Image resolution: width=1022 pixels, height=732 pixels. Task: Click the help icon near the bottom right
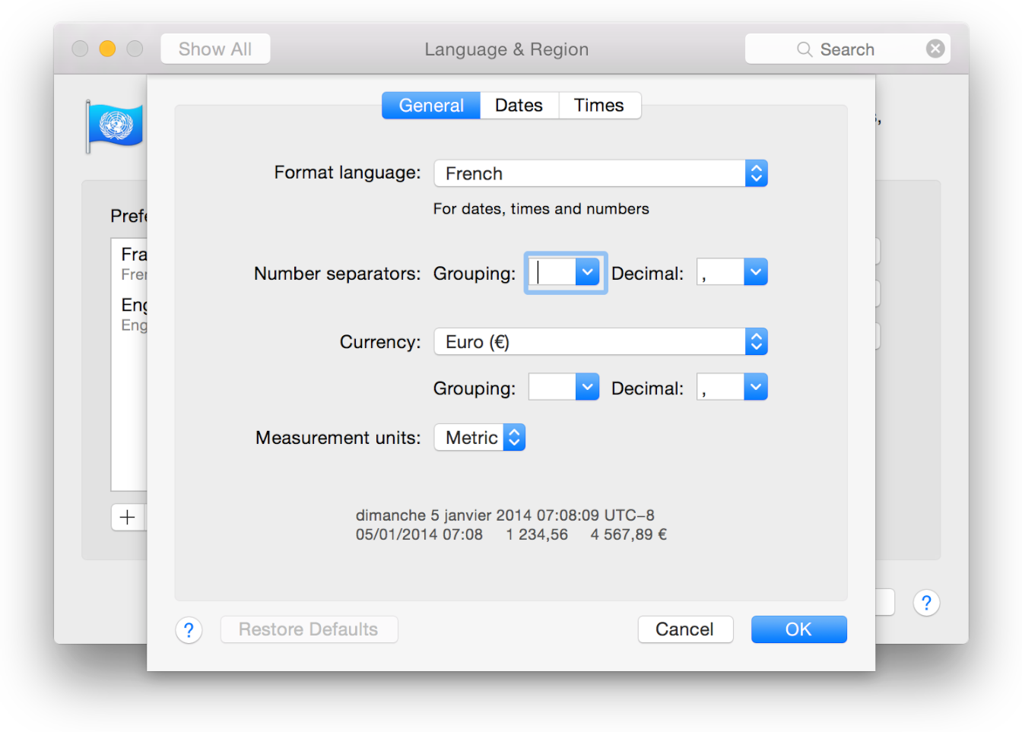pos(926,603)
